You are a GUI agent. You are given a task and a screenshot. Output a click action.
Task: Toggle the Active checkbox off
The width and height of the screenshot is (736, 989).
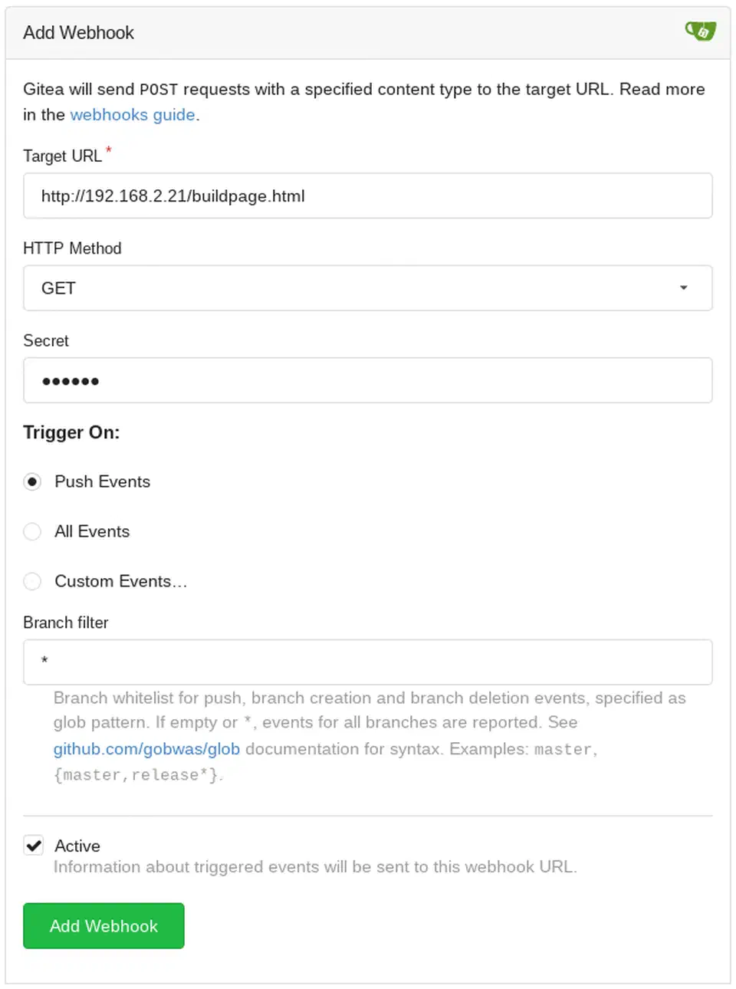[x=33, y=845]
